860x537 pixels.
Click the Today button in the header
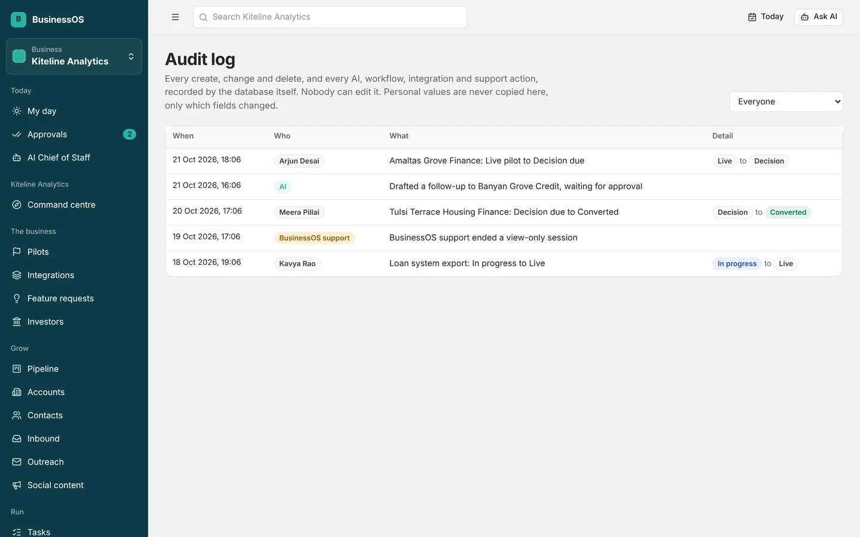[766, 17]
